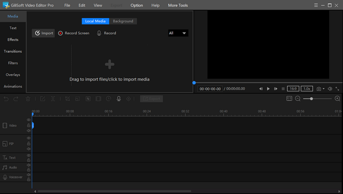Screen dimensions: 343x194
Task: Lock the Voiceover track
Action: (x=28, y=180)
